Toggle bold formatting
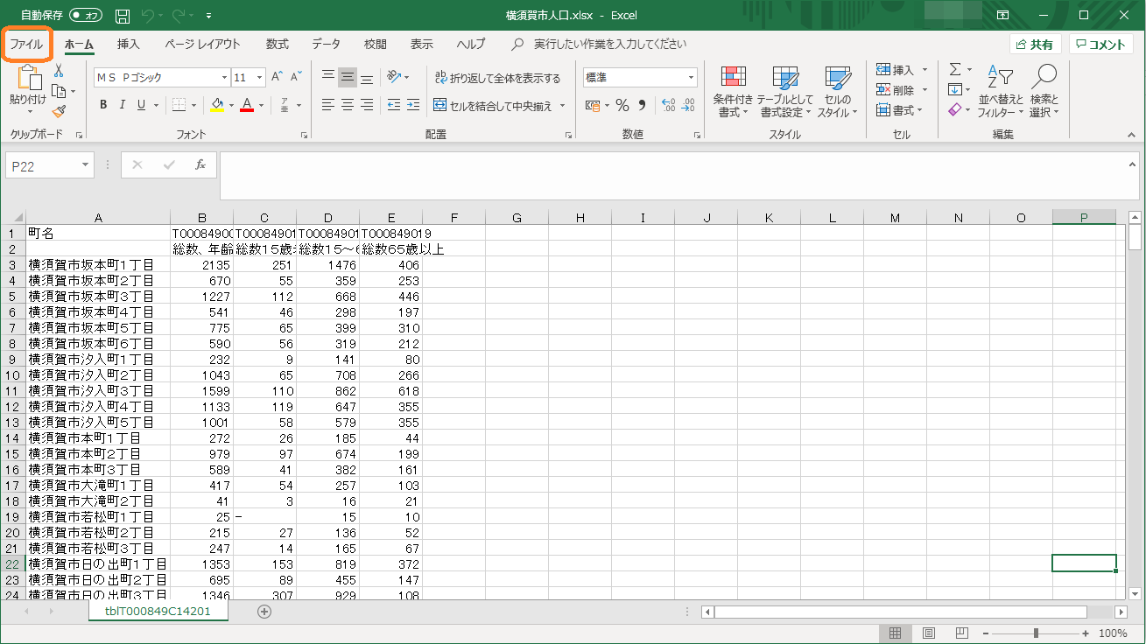Image resolution: width=1146 pixels, height=644 pixels. [102, 105]
